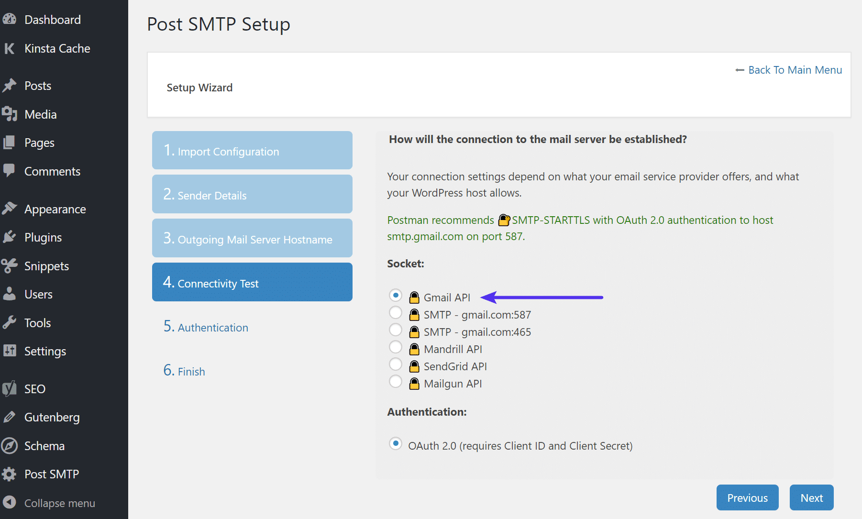Select SMTP gmail.com:465 connection
The image size is (862, 519).
coord(396,330)
